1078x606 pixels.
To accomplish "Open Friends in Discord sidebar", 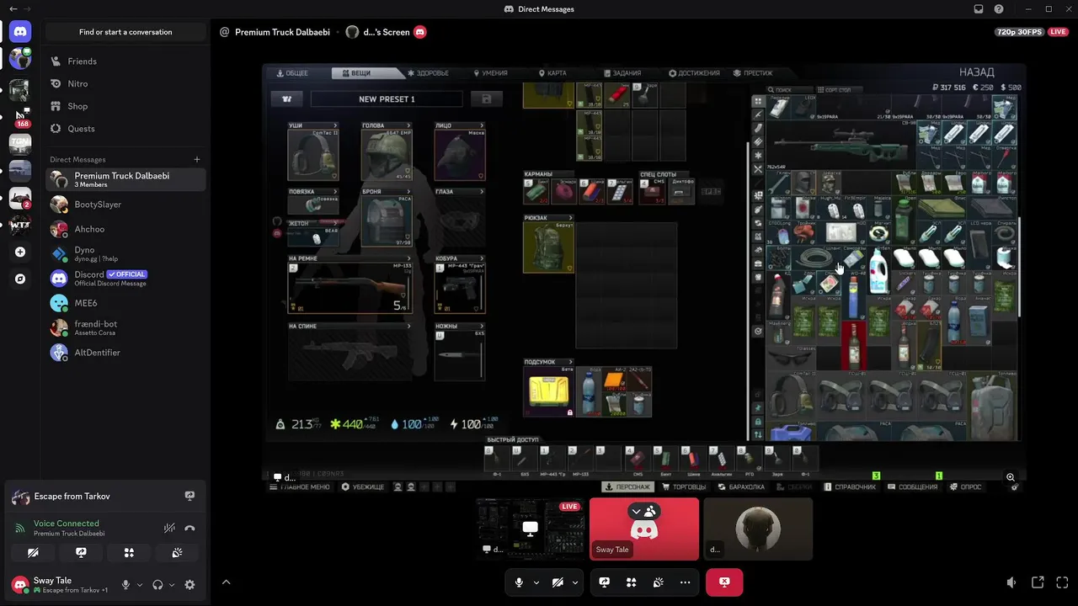I will click(125, 61).
